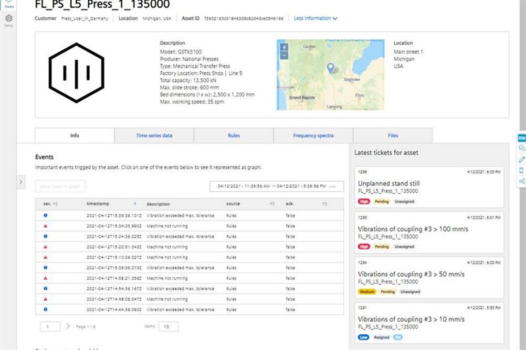Click the warning triangle icon of 14:58:21 event
The image size is (526, 350).
point(46,278)
